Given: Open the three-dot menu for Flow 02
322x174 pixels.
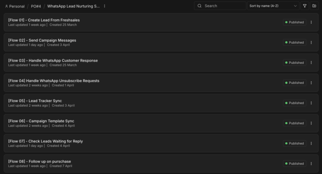Looking at the screenshot, I should [311, 42].
